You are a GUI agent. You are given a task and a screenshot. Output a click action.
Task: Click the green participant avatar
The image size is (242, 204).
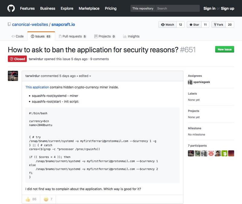pyautogui.click(x=224, y=153)
